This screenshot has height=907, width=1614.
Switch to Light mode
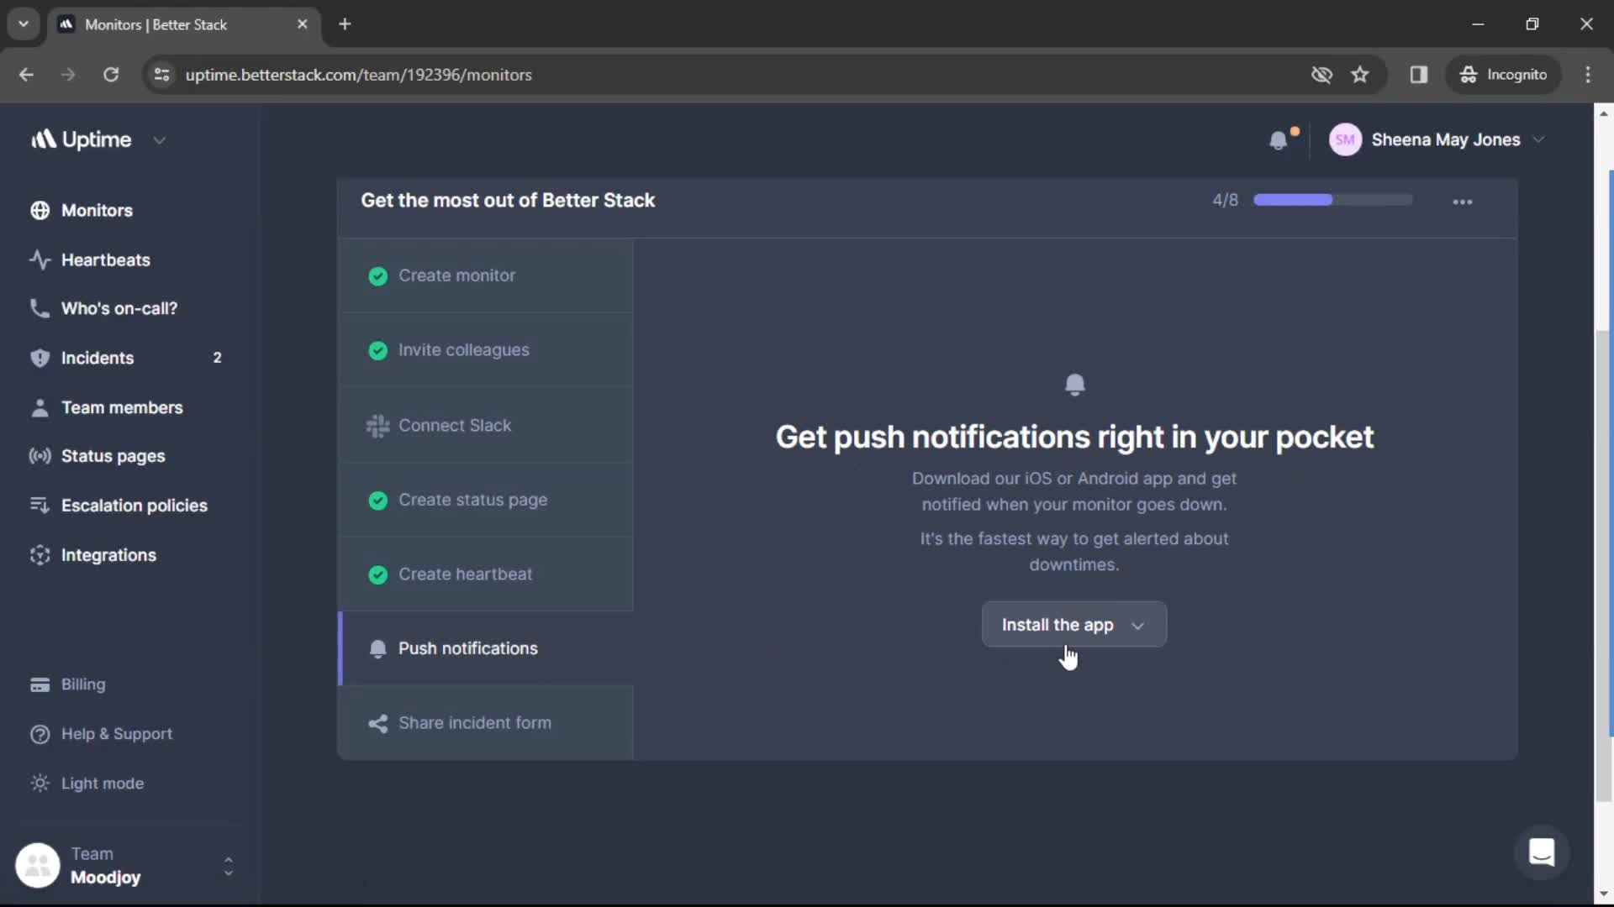point(102,783)
